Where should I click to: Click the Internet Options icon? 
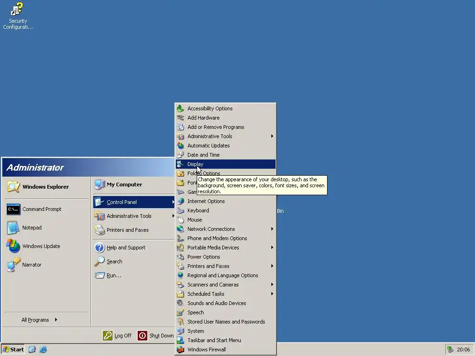coord(180,201)
